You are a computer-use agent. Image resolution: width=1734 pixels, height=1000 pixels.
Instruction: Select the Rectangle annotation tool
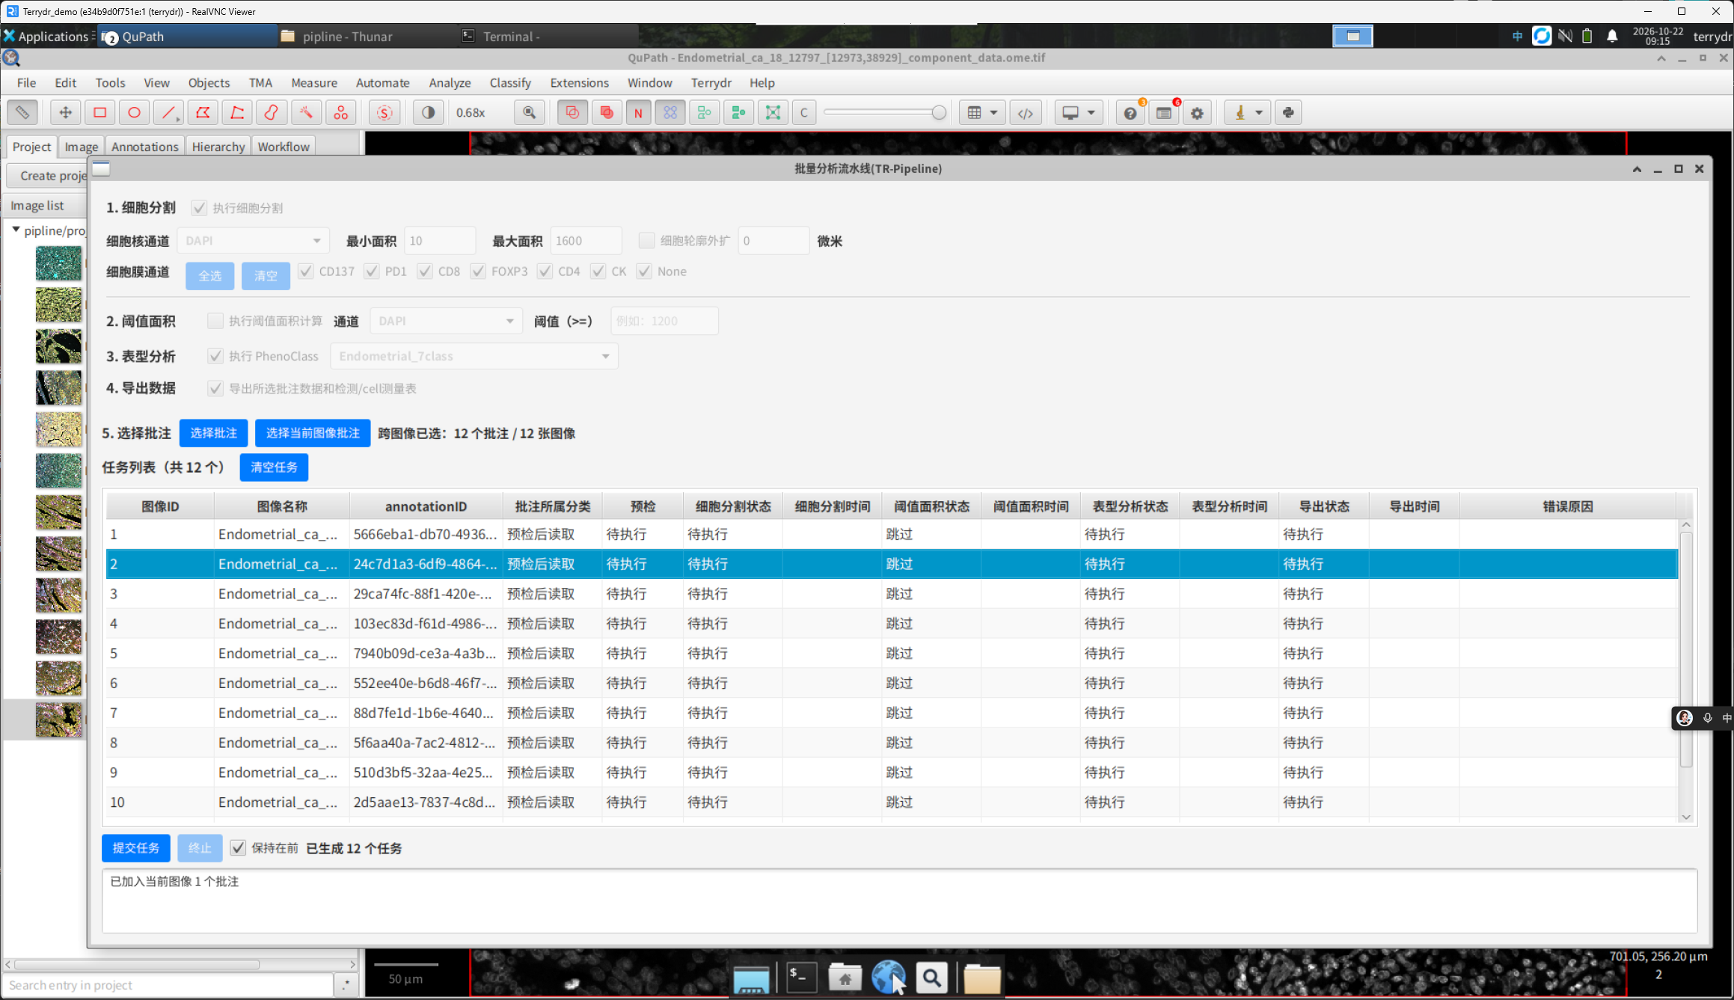(x=99, y=112)
